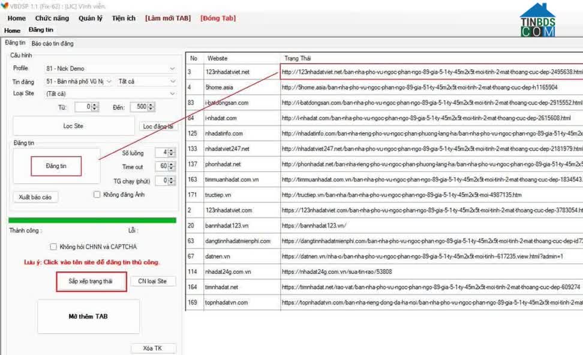Click the nhadat24g.com.vn/sua-tin-rao/53808 status URL
The width and height of the screenshot is (583, 355).
point(337,272)
